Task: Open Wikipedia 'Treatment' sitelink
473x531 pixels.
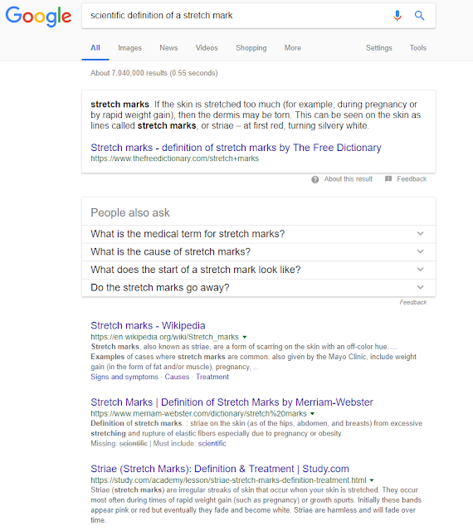Action: 212,377
